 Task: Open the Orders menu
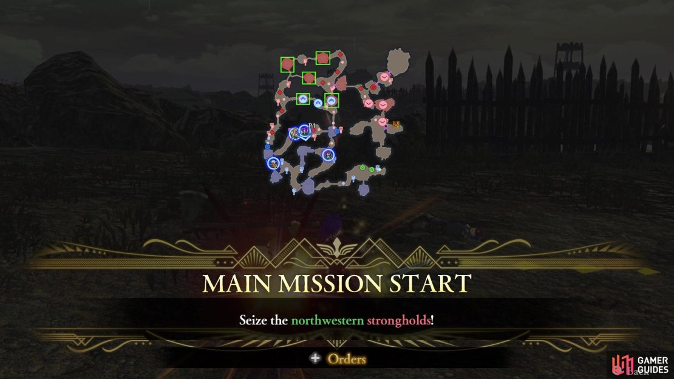(347, 359)
